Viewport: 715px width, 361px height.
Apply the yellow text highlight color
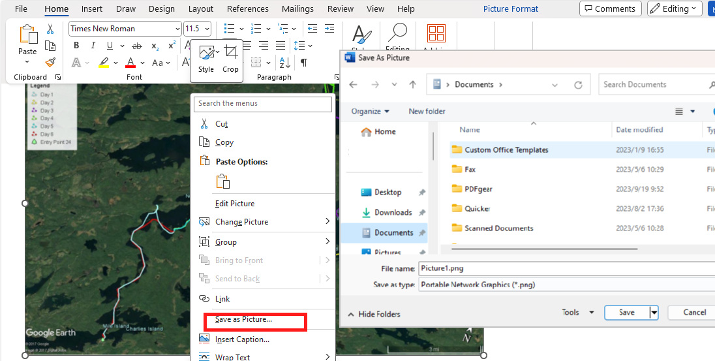[x=104, y=63]
